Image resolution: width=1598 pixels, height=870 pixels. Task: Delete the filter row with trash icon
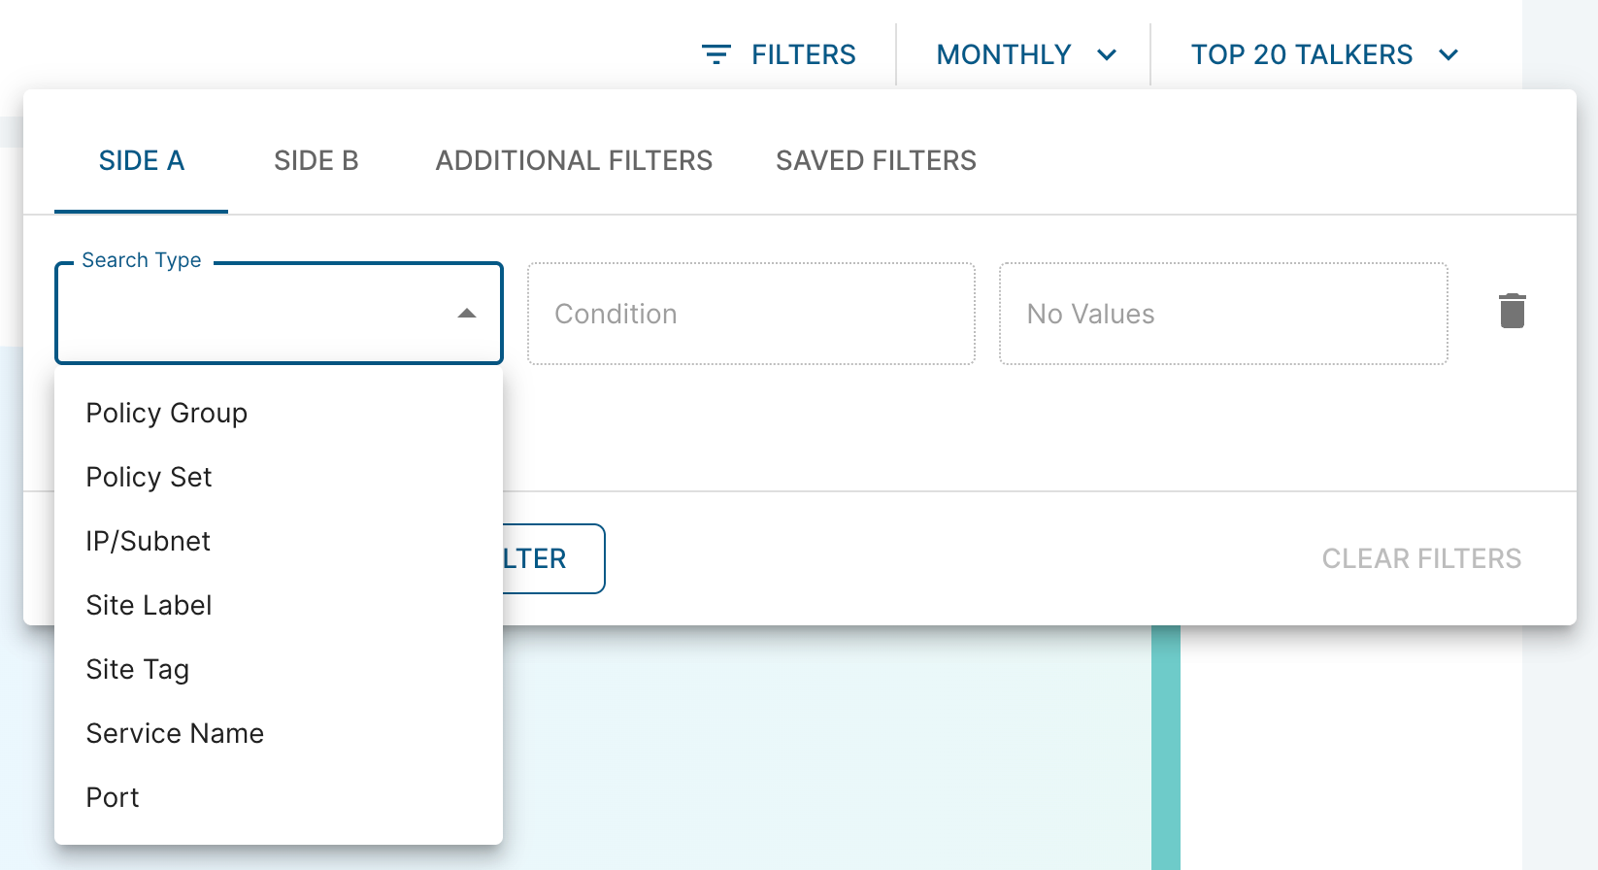[1512, 311]
